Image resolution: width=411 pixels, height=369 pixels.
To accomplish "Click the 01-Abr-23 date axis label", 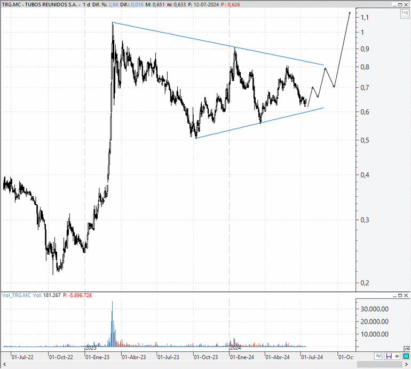I will pyautogui.click(x=134, y=357).
